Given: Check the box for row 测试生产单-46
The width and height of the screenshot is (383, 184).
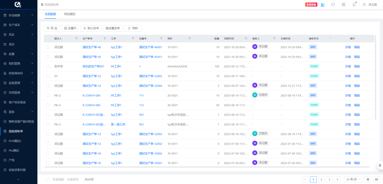Looking at the screenshot, I should point(48,47).
